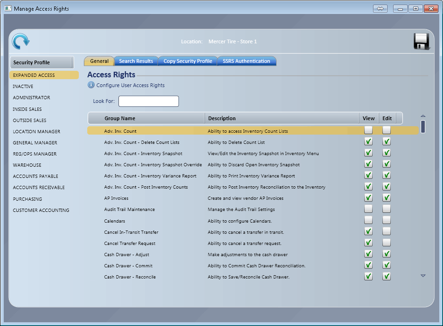443x326 pixels.
Task: Uncheck View for Cash Drawer - Reconcile
Action: (x=368, y=276)
